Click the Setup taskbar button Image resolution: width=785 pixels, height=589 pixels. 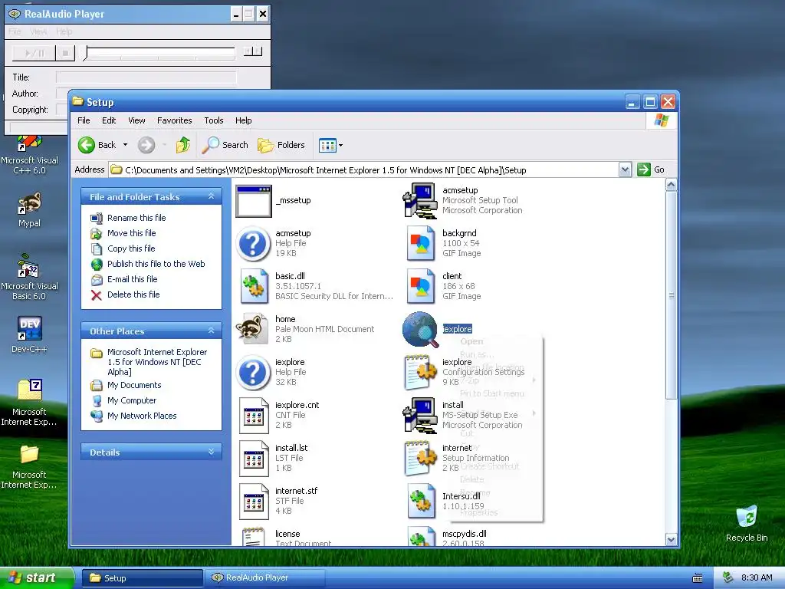[x=142, y=578]
